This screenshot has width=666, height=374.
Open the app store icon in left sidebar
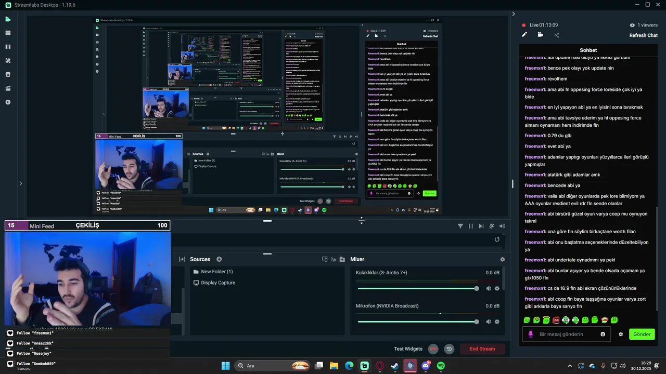tap(8, 74)
